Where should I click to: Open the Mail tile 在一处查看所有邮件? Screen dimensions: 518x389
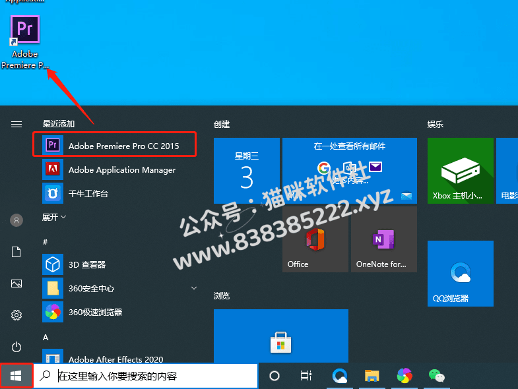coord(350,171)
